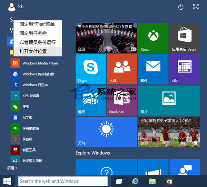The height and width of the screenshot is (187, 207).
Task: Open the Store icon on the taskbar
Action: 169,181
